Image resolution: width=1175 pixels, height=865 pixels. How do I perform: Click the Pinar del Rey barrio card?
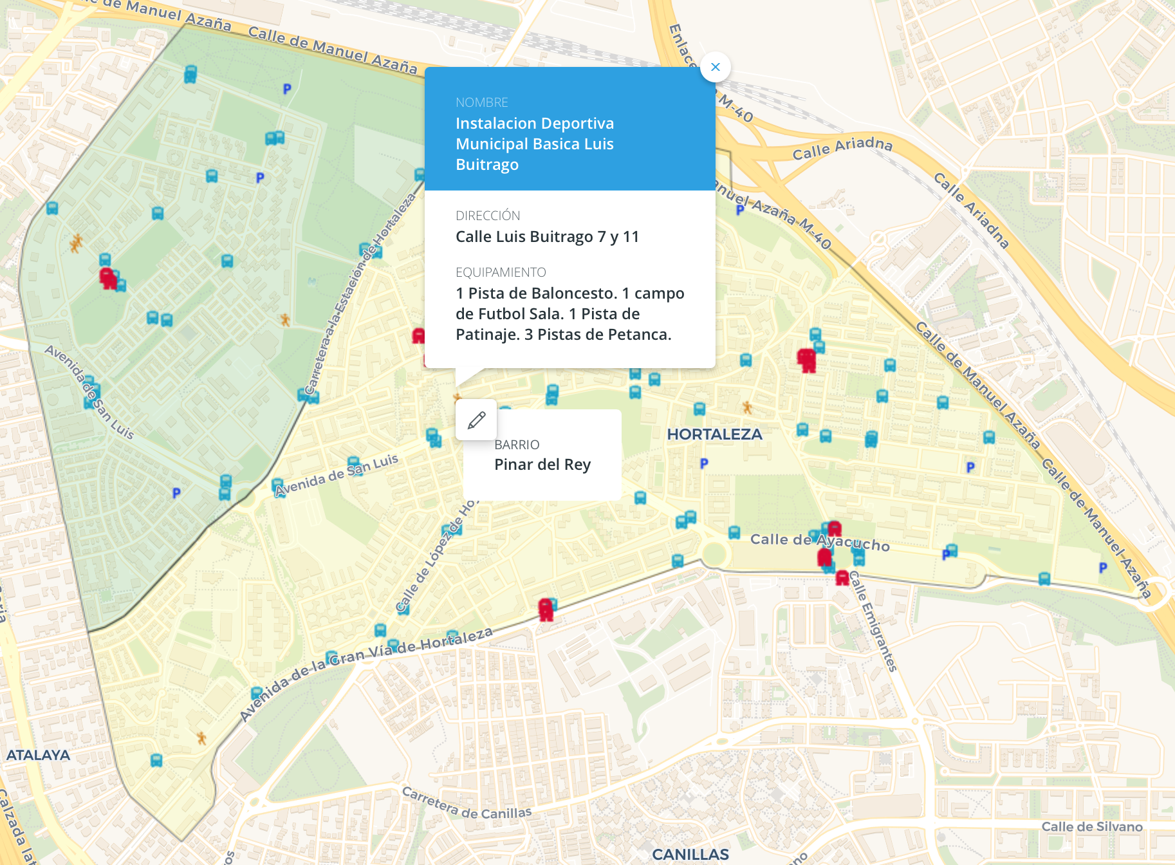coord(542,455)
